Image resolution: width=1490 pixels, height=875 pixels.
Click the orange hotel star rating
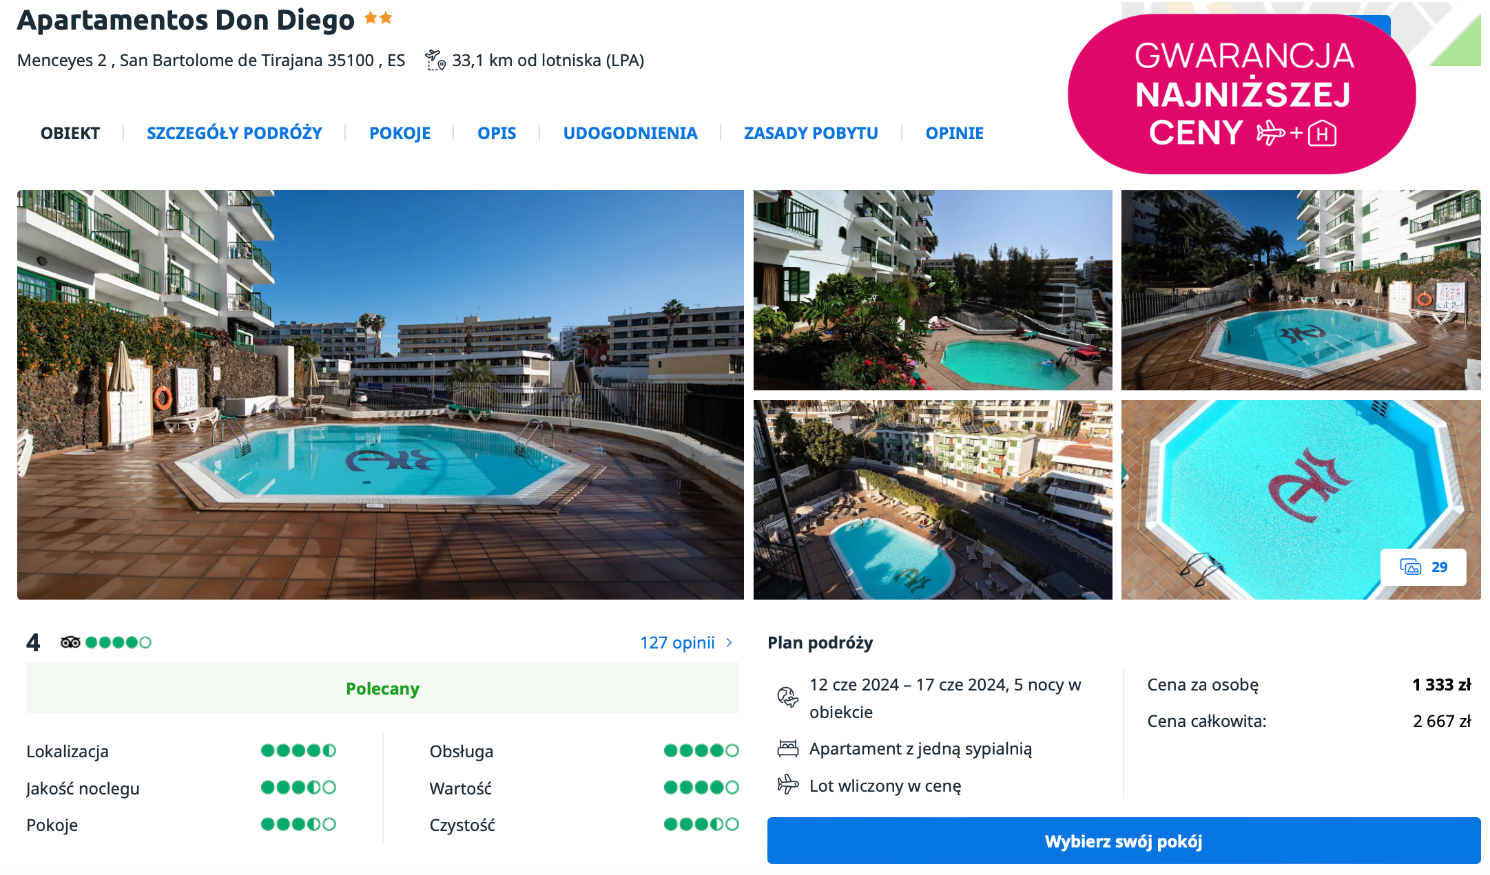click(x=377, y=19)
